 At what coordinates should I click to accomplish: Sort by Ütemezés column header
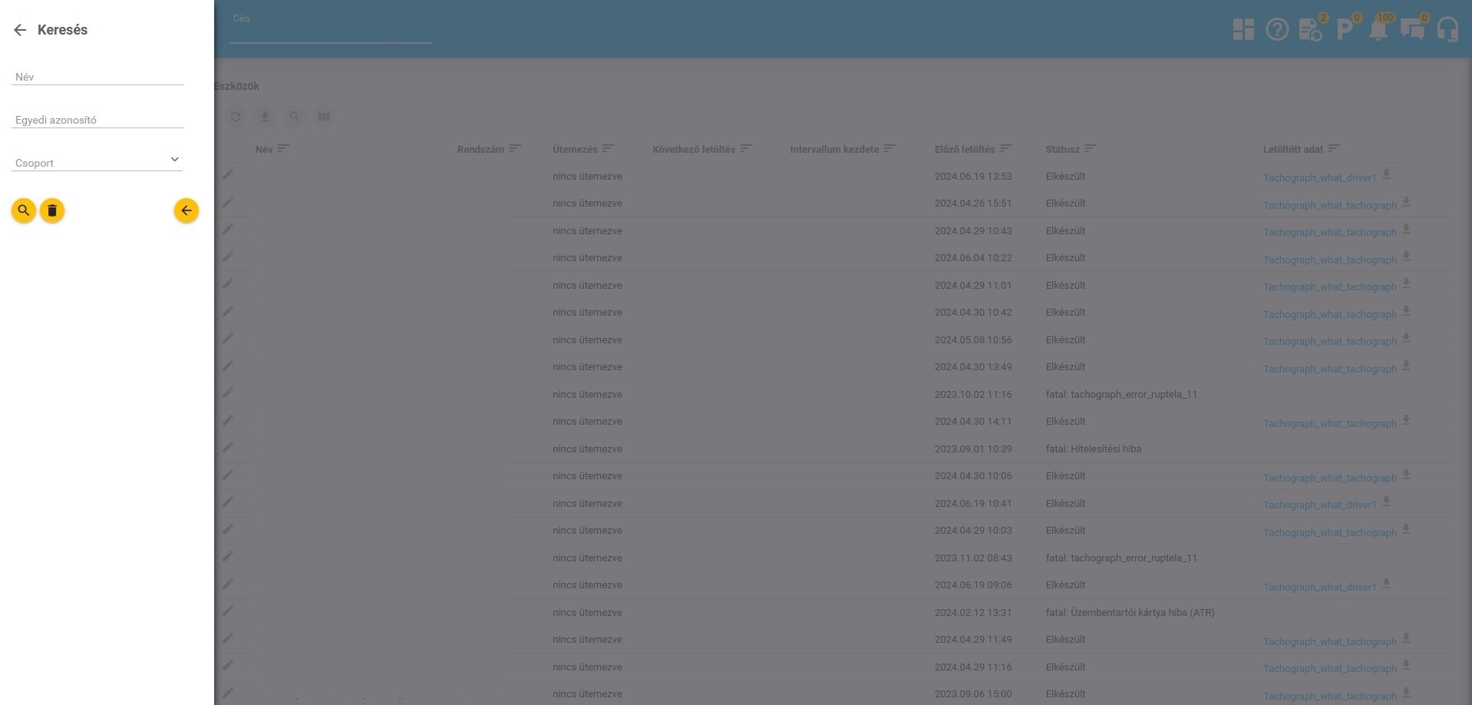[x=574, y=149]
